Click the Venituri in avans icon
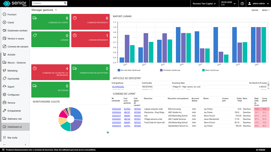 pos(5,38)
